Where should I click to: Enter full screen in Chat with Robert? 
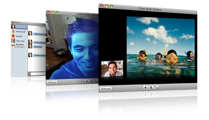click(156, 87)
